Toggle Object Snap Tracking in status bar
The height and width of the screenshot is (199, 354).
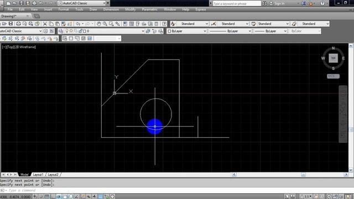click(x=76, y=197)
